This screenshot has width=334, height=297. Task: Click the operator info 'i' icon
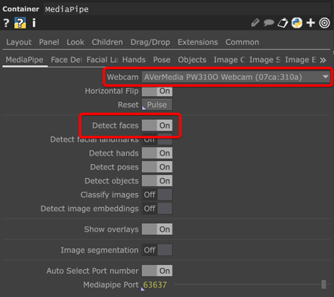pos(34,23)
